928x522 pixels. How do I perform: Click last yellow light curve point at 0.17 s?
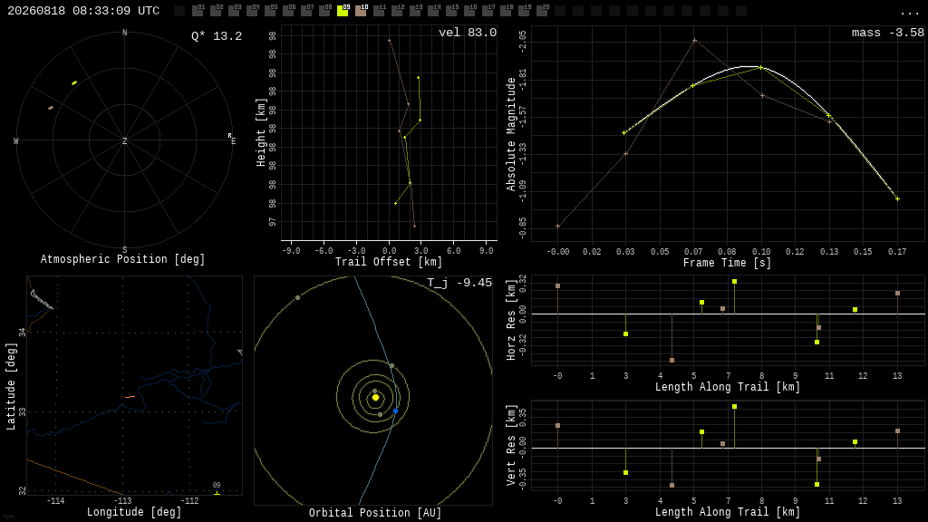coord(897,198)
